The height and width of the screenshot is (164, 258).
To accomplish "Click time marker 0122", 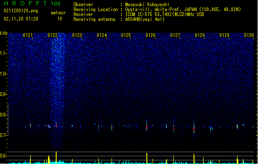I will click(x=53, y=35).
